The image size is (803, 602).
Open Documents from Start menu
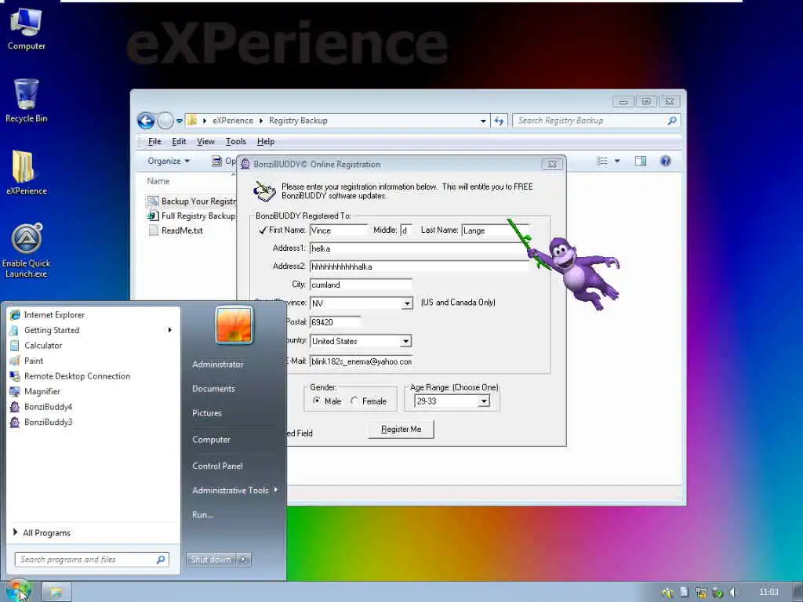coord(213,389)
